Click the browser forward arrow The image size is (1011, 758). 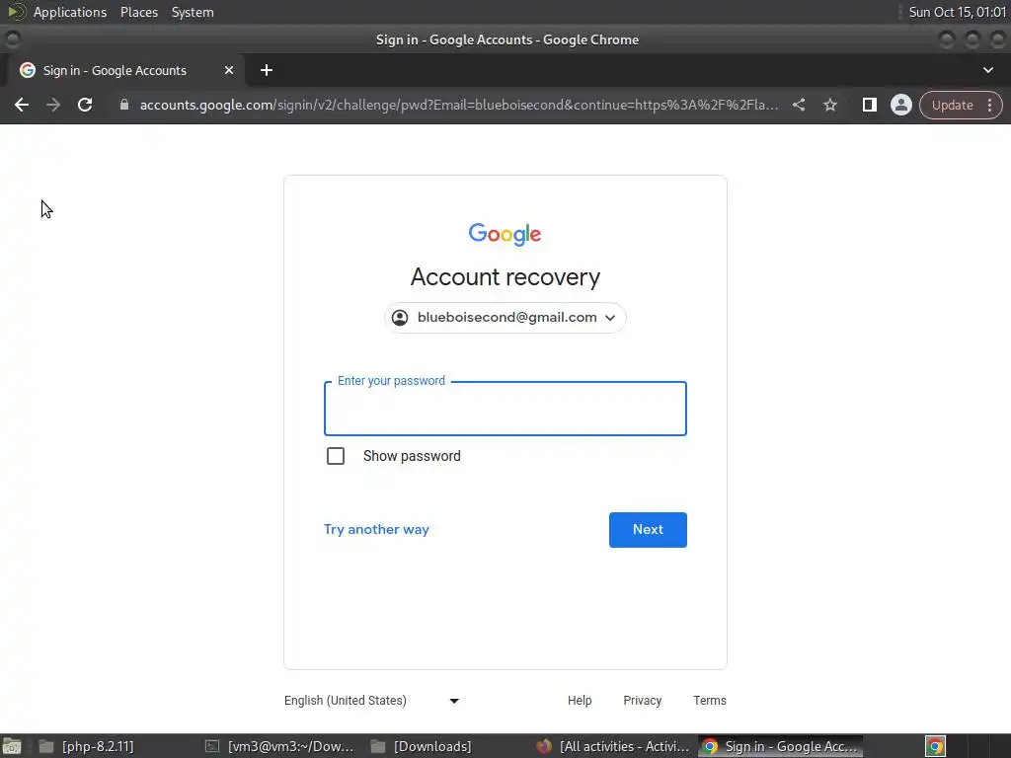[x=53, y=105]
